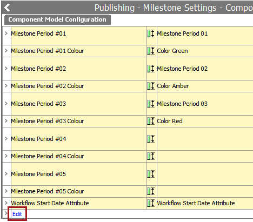Click the Color Amber value

(x=173, y=86)
